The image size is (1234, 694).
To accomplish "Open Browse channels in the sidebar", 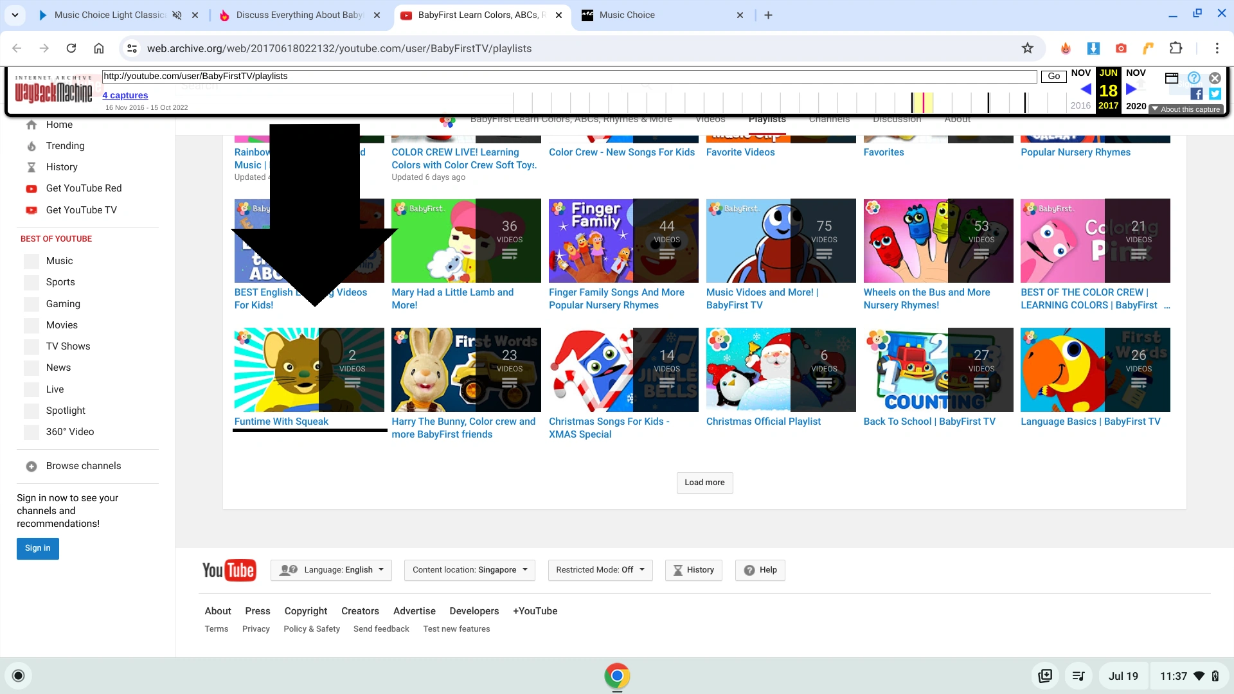I will pyautogui.click(x=83, y=466).
